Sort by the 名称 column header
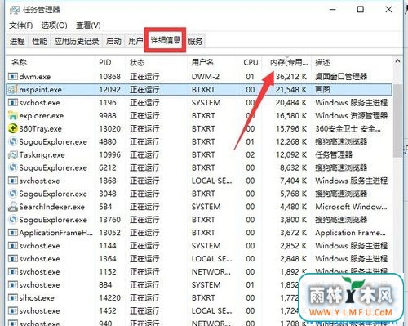This screenshot has height=326, width=408. [x=51, y=62]
